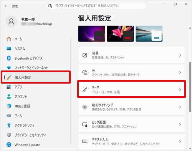Click the ゲーム controller icon
The image size is (192, 151).
[x=9, y=116]
